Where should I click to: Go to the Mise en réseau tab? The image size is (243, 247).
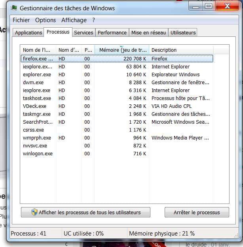pos(148,33)
